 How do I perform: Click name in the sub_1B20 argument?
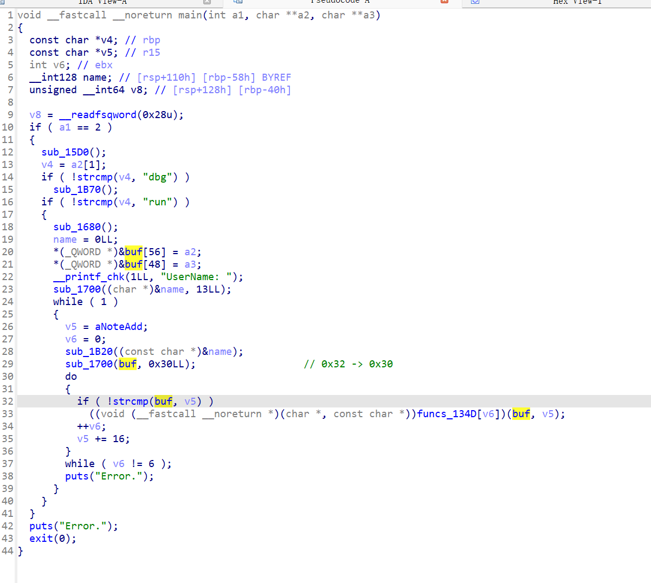click(220, 352)
